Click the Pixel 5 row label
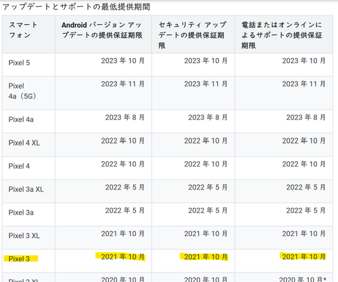Viewport: 338px width, 282px height. coord(19,63)
